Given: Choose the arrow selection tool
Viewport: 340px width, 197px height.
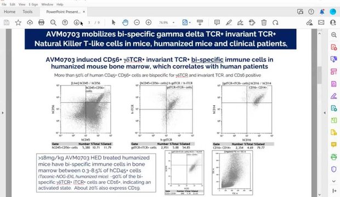Looking at the screenshot, I should click(x=114, y=22).
